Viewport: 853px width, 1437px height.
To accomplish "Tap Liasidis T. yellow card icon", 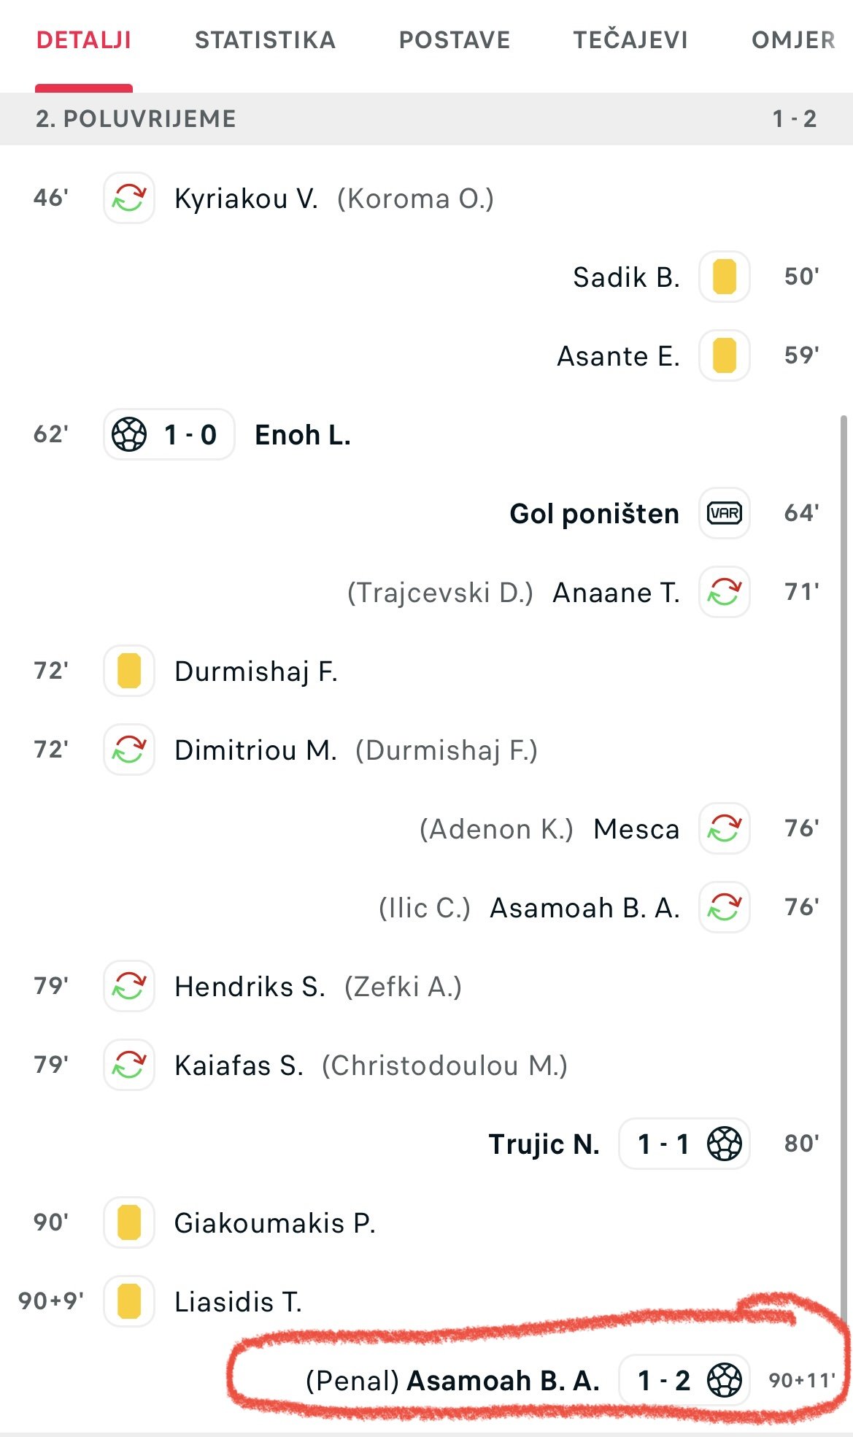I will (x=129, y=1301).
